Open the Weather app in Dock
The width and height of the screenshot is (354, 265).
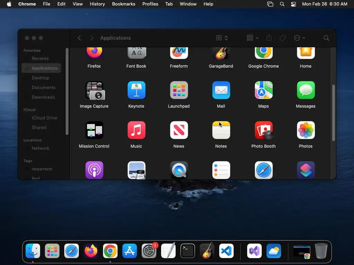point(274,251)
